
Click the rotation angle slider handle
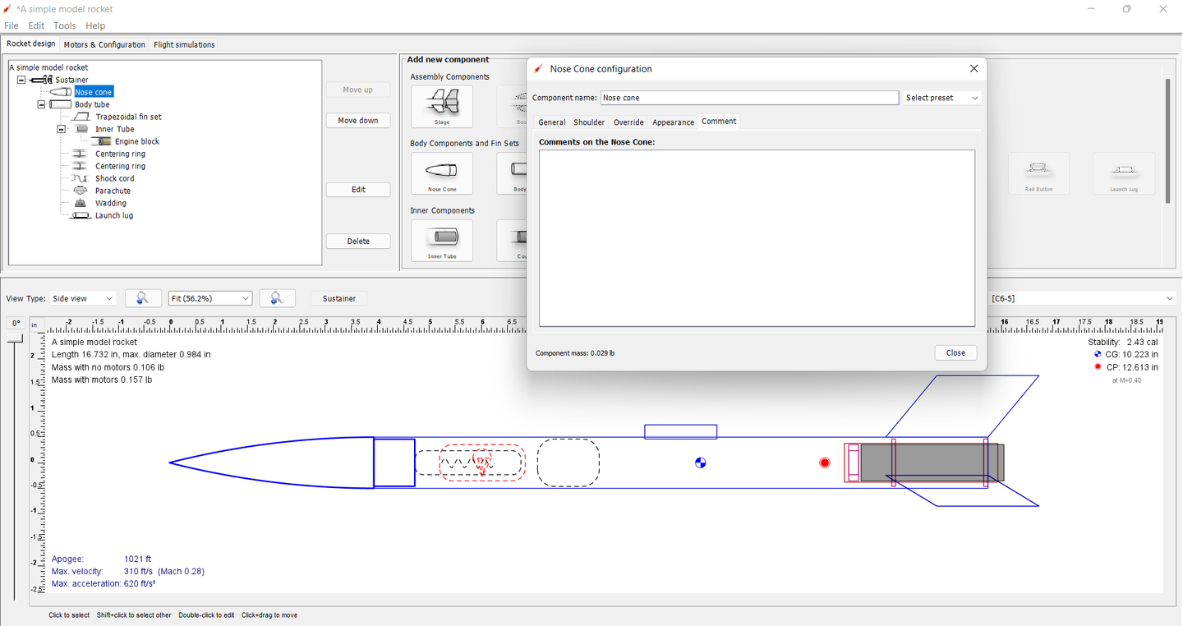point(16,339)
